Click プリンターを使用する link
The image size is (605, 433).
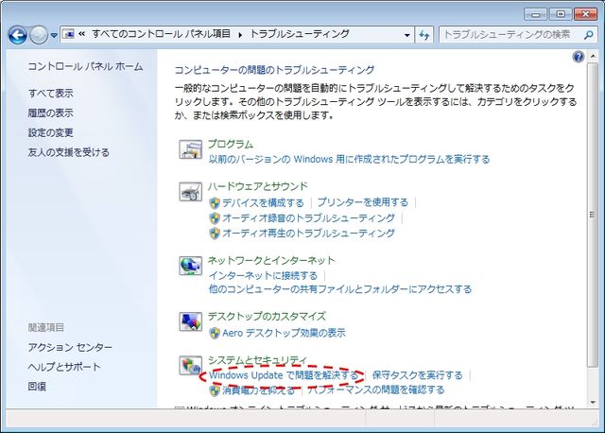(363, 202)
